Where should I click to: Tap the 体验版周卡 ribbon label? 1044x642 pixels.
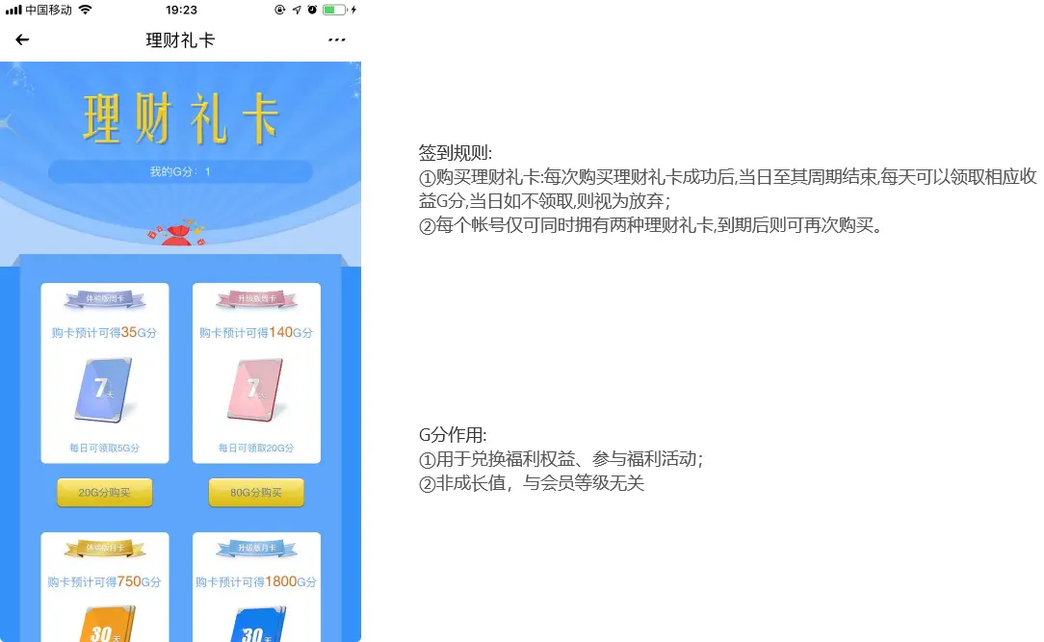click(x=105, y=299)
